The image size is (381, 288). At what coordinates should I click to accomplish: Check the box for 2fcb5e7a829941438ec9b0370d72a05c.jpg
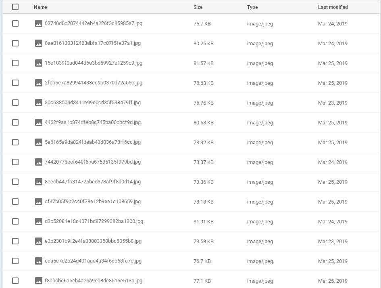[x=15, y=83]
